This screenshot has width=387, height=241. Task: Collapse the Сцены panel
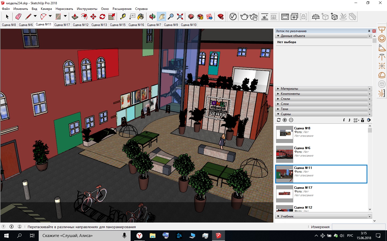pos(278,114)
